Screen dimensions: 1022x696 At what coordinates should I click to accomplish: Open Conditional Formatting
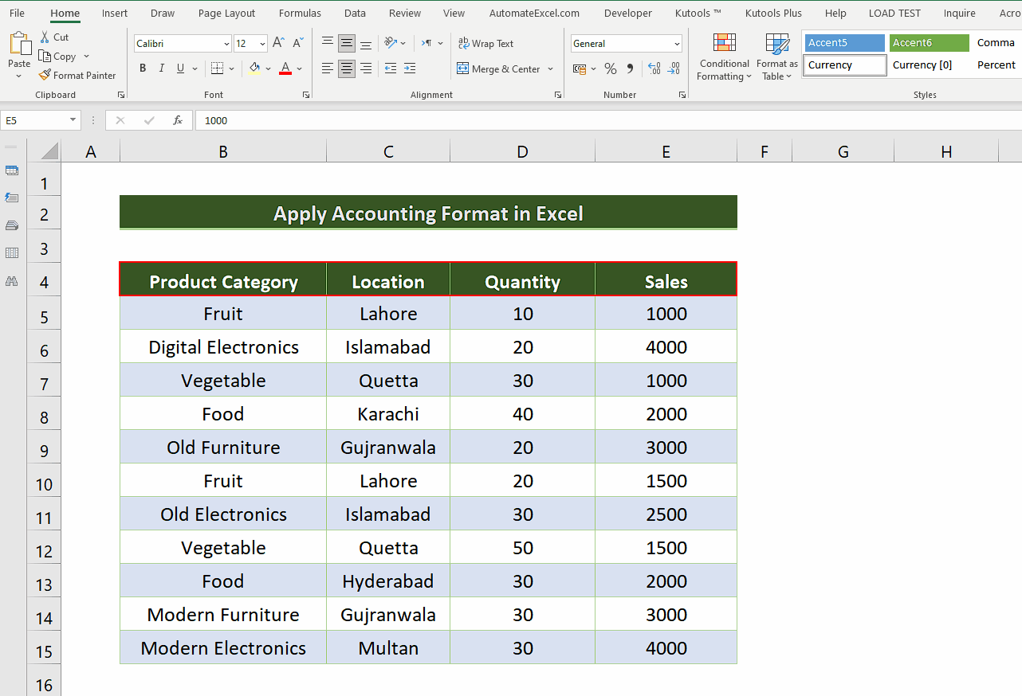tap(724, 56)
